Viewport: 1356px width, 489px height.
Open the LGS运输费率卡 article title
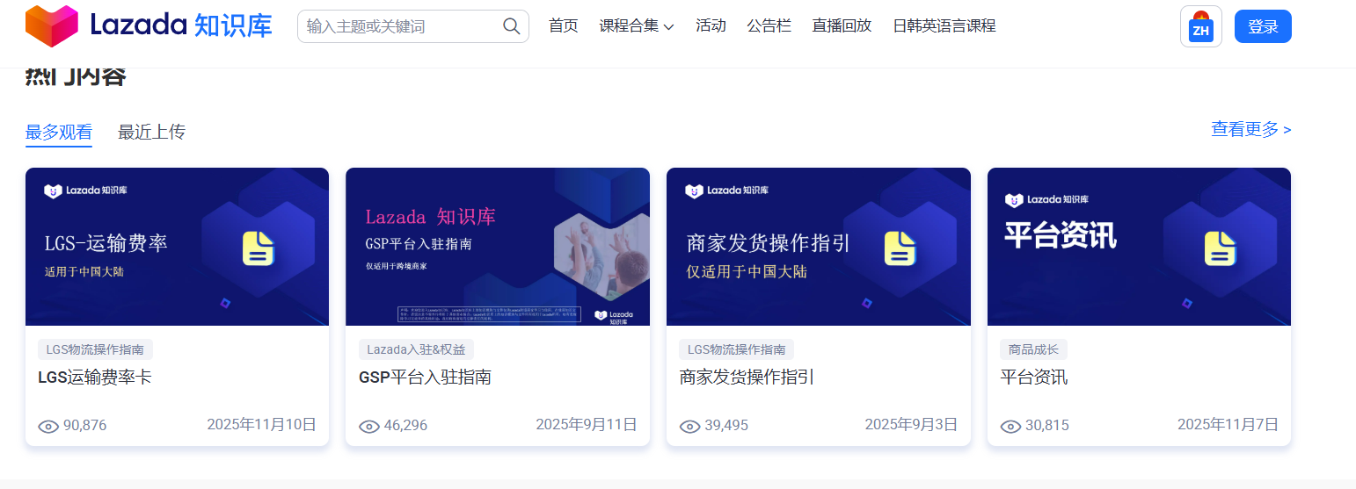tap(96, 378)
